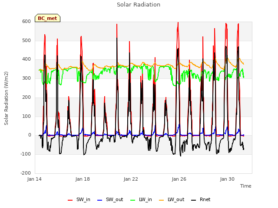Click the red SW_in legend swatch
The width and height of the screenshot is (278, 208).
click(70, 200)
